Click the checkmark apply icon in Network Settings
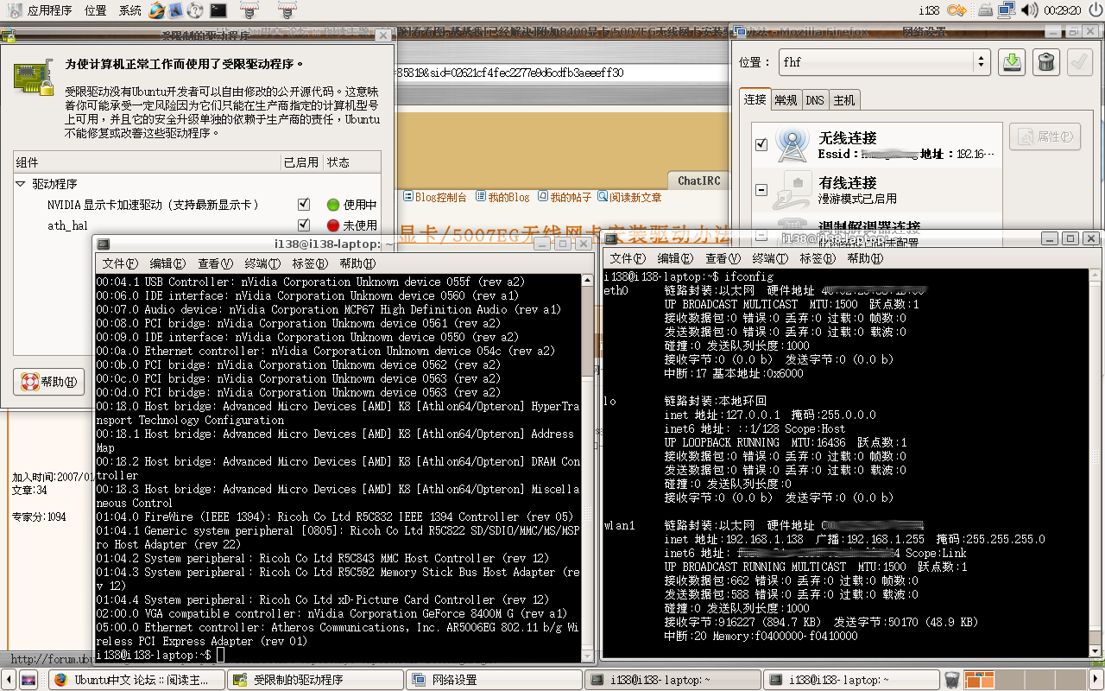1105x691 pixels. point(1079,62)
